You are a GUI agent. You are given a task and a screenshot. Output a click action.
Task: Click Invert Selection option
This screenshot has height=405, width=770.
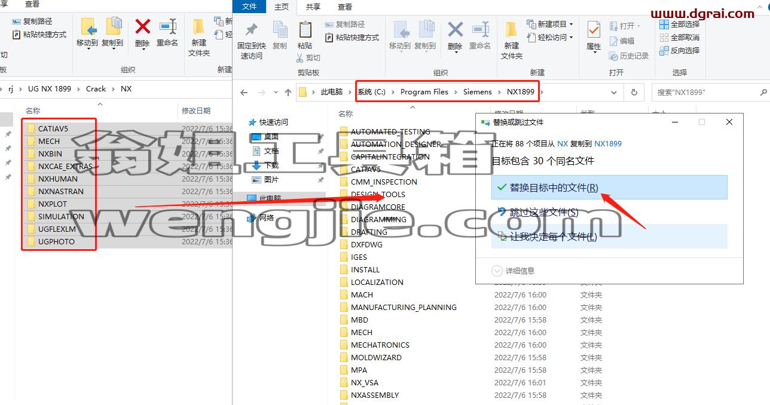[679, 51]
